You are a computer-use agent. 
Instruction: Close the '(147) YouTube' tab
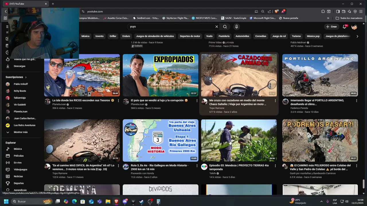click(x=46, y=4)
